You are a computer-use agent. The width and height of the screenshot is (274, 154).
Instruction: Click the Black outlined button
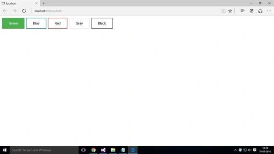(102, 23)
